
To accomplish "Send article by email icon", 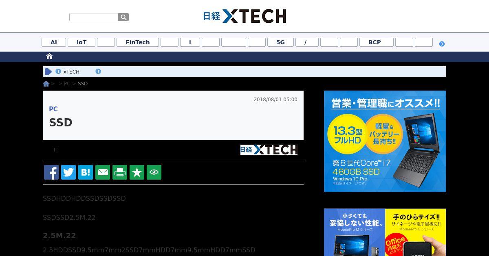I will 103,172.
